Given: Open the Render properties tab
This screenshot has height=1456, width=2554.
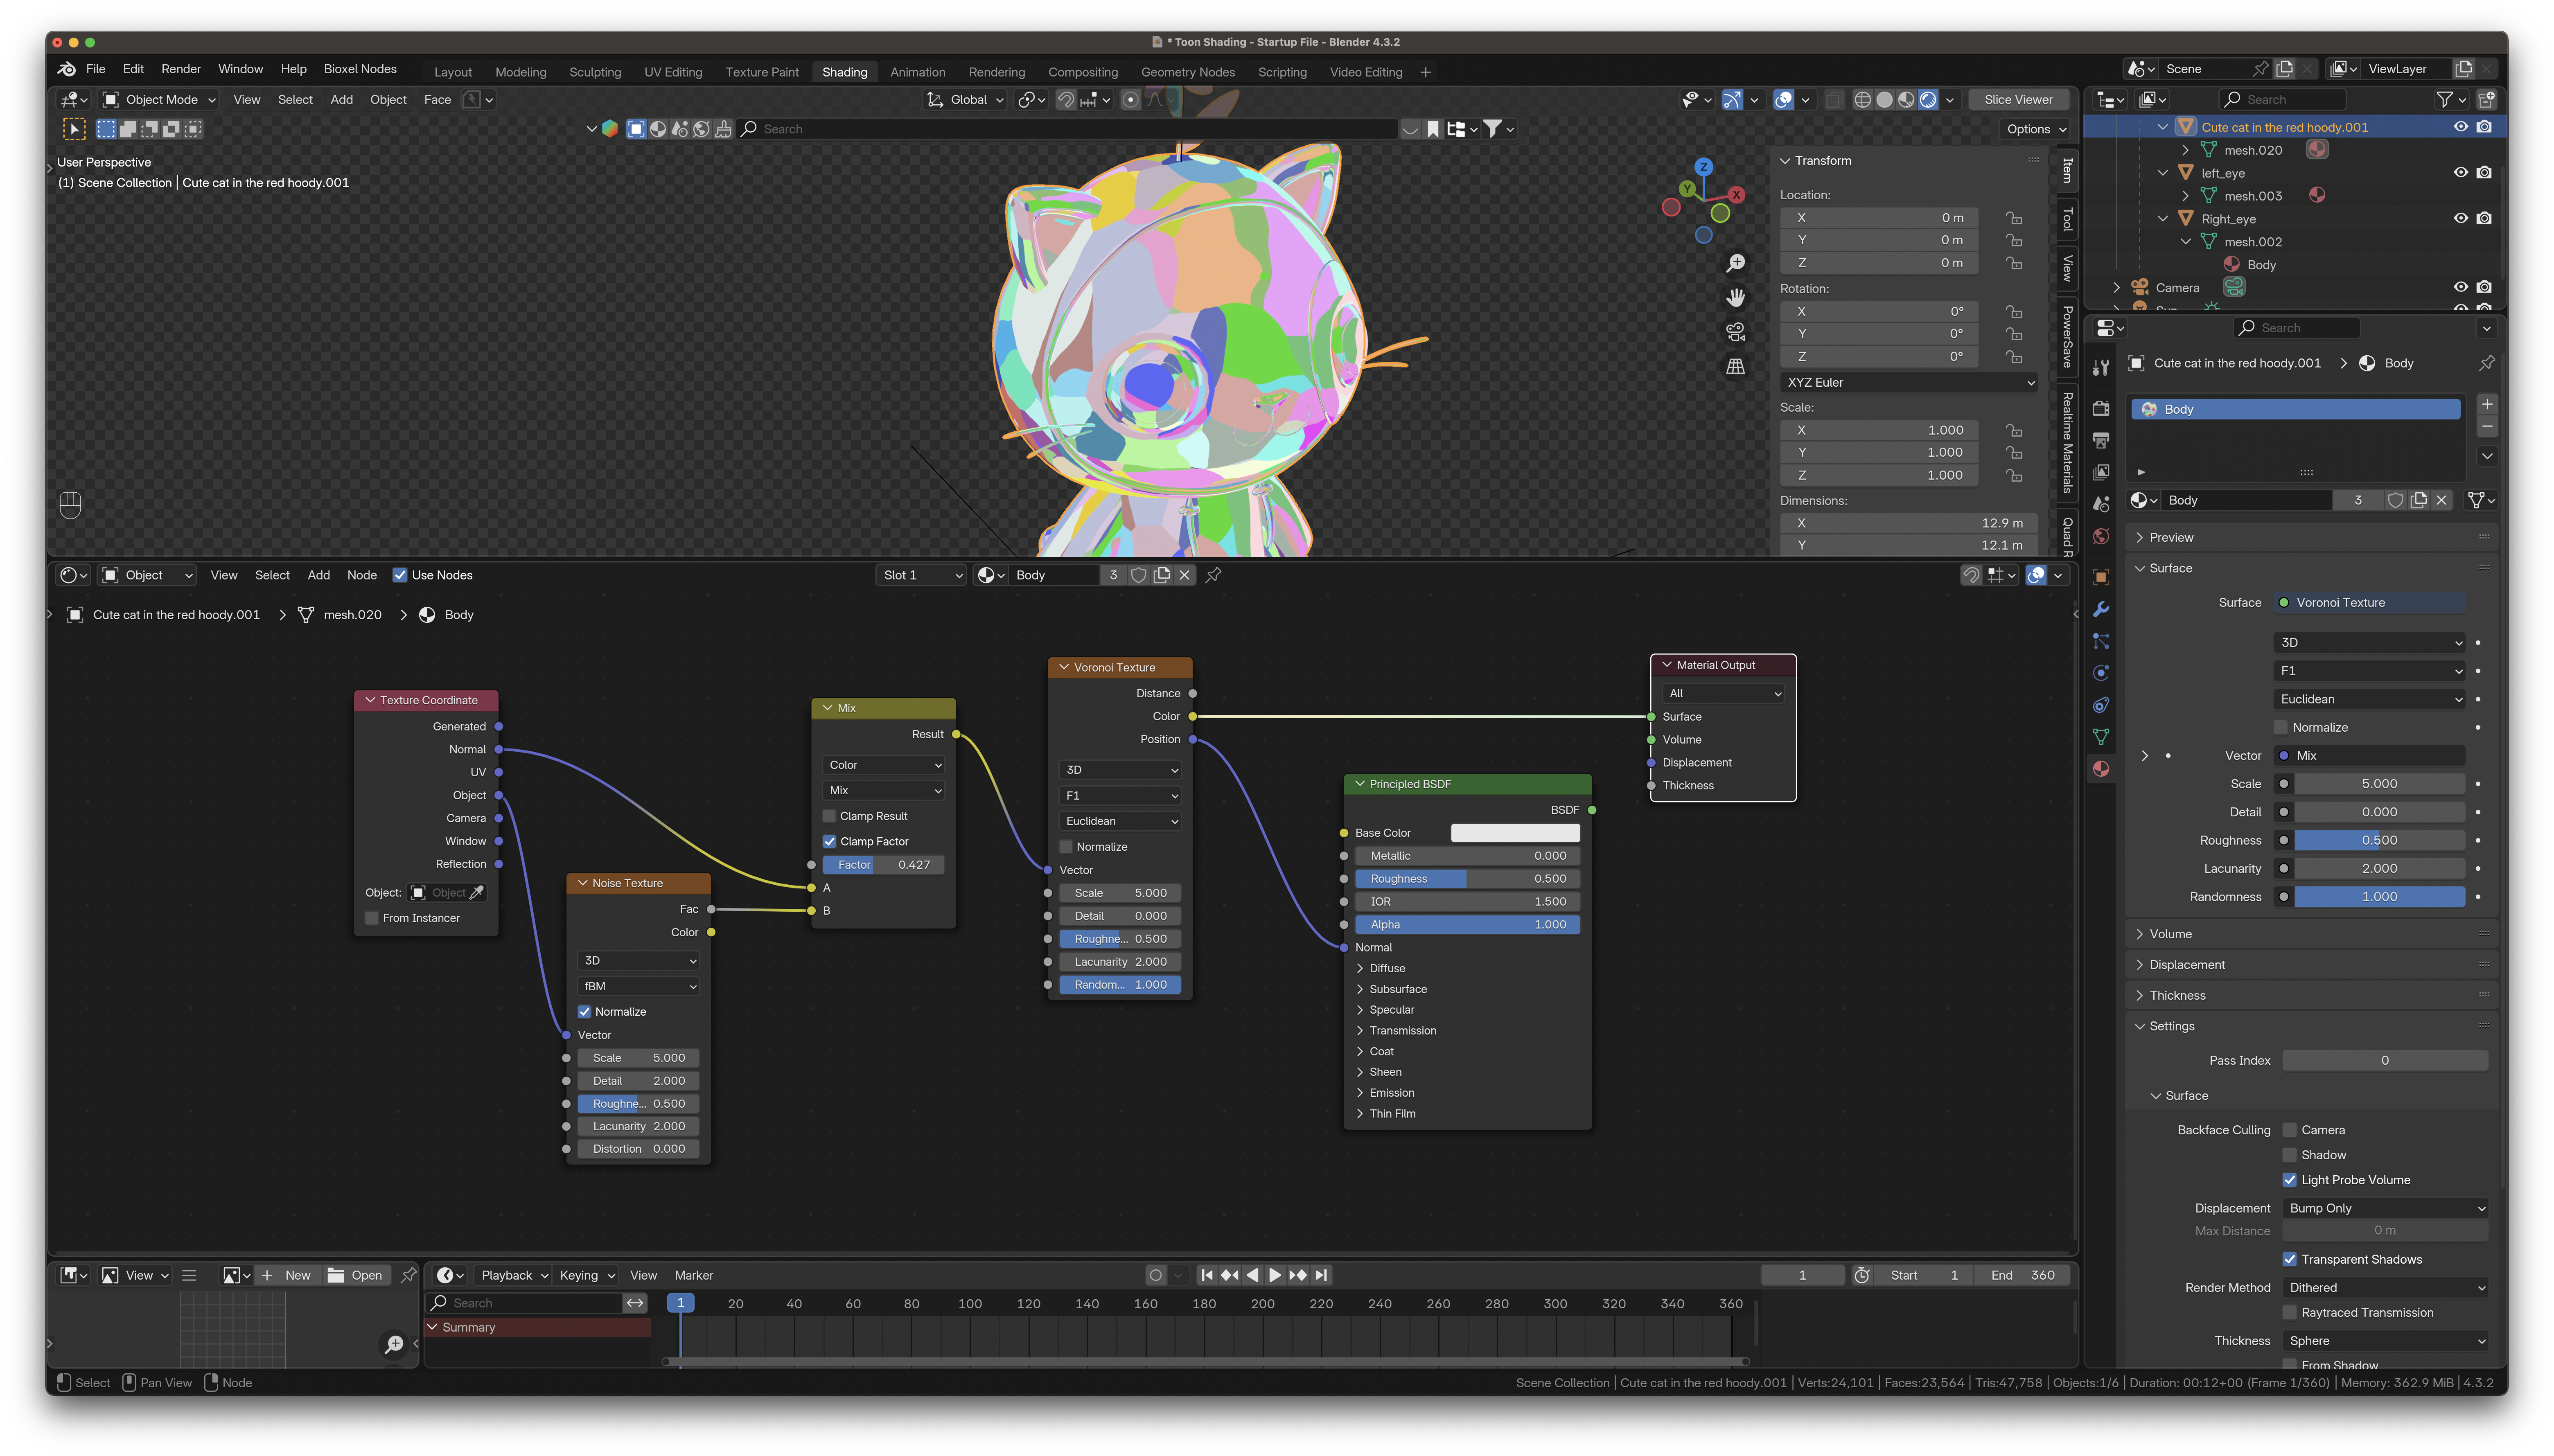Looking at the screenshot, I should point(2101,409).
